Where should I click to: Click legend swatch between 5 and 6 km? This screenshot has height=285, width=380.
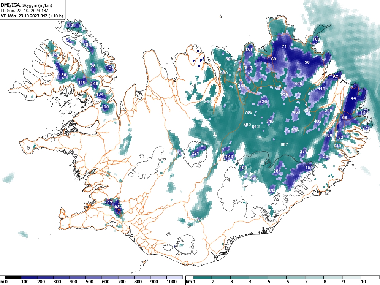click(277, 277)
